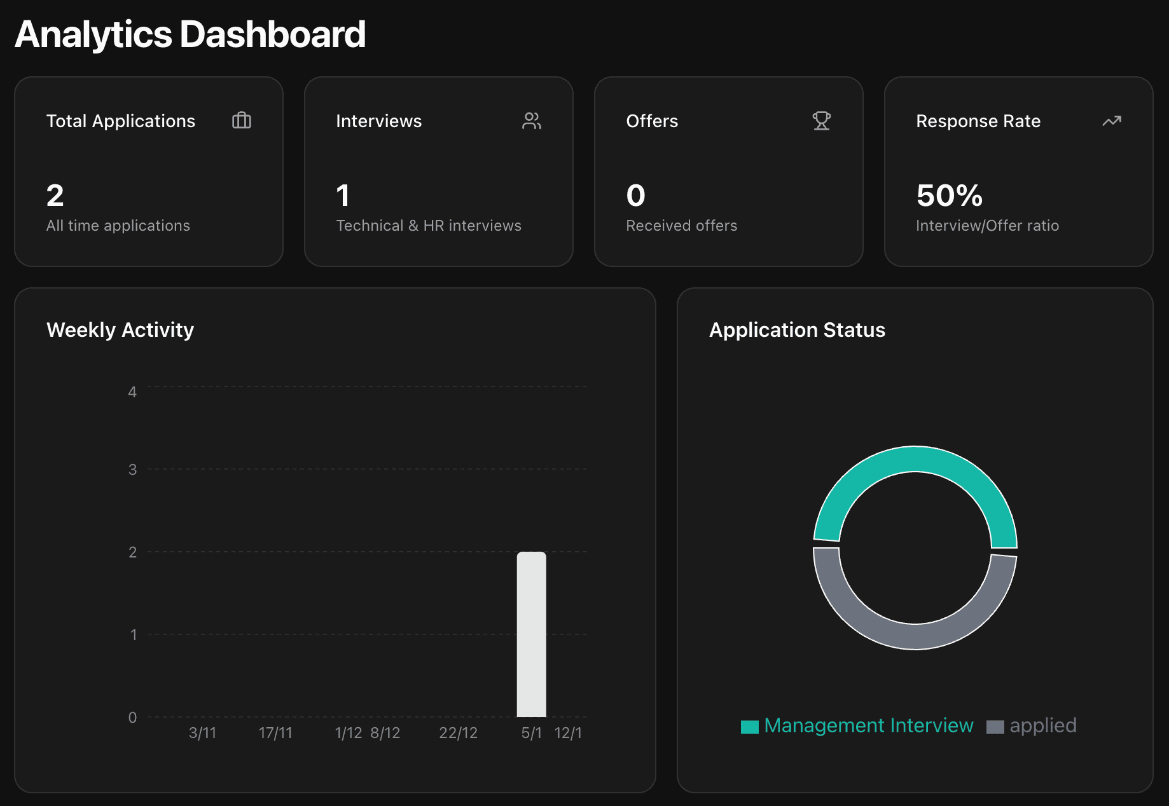Click the trending arrow icon on Response Rate card

[x=1110, y=120]
